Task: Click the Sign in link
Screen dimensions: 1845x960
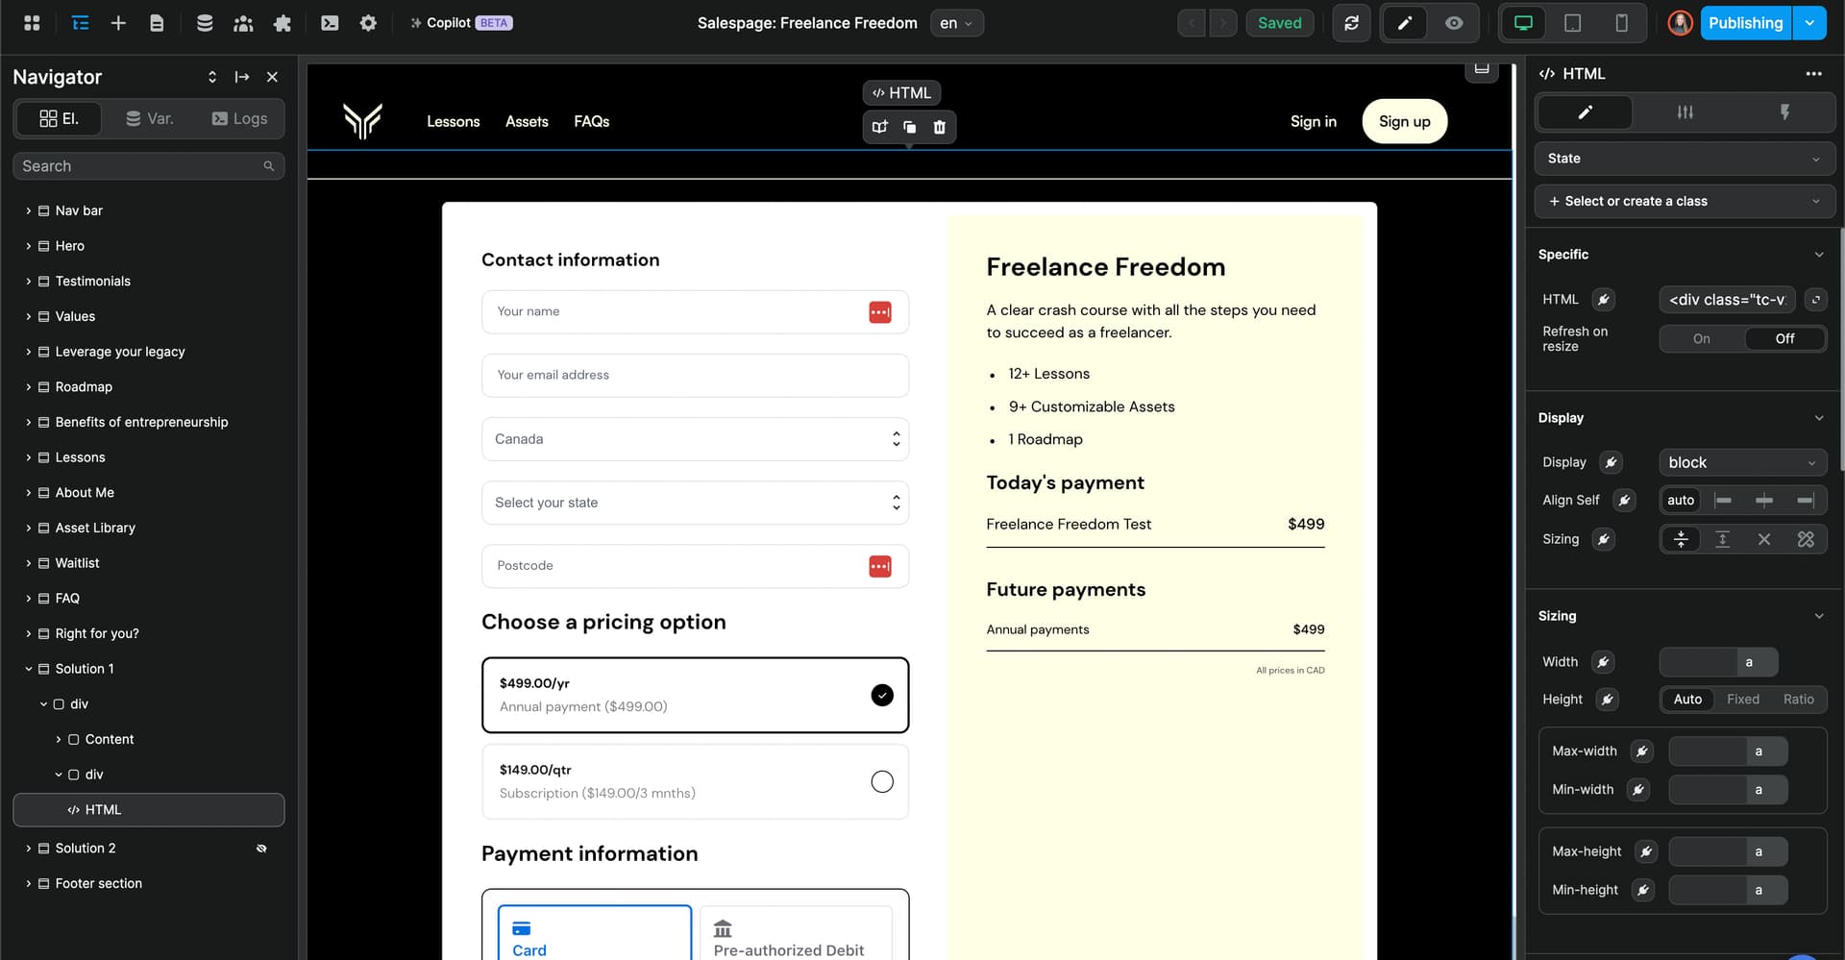Action: [1313, 122]
